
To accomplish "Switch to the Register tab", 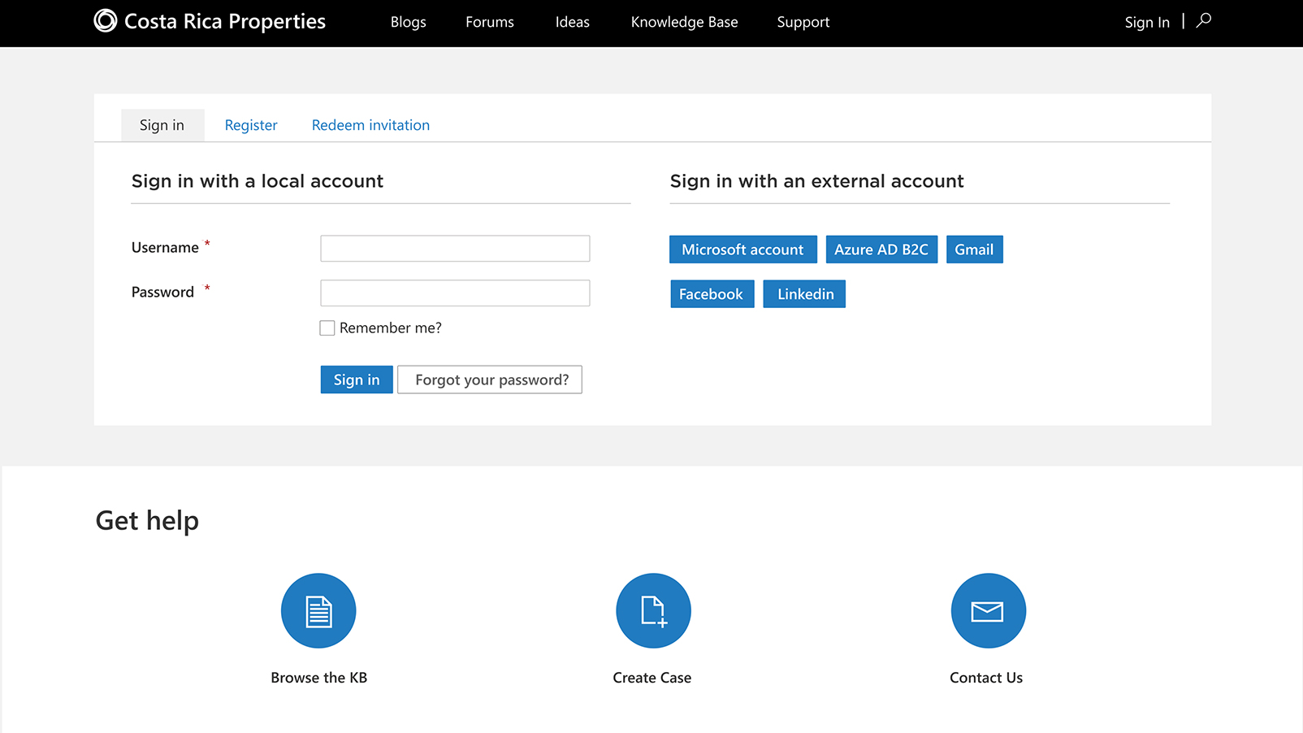I will coord(251,125).
